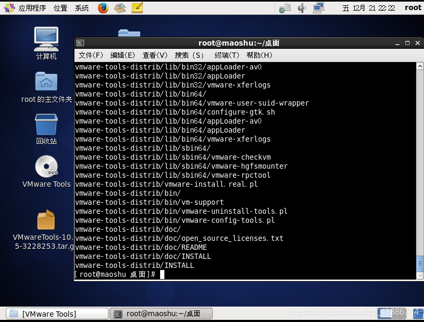Select the VMware Tools DVD icon

46,171
